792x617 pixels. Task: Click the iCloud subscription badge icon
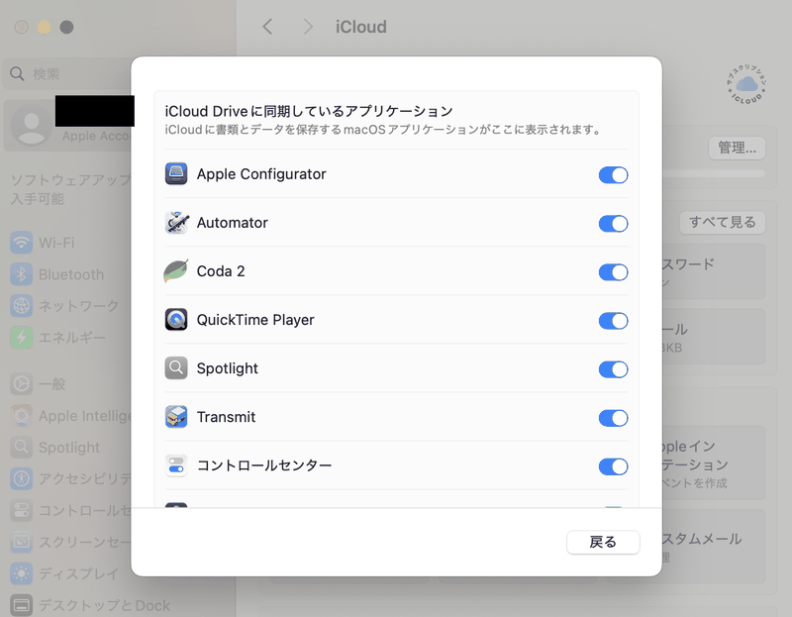tap(747, 84)
